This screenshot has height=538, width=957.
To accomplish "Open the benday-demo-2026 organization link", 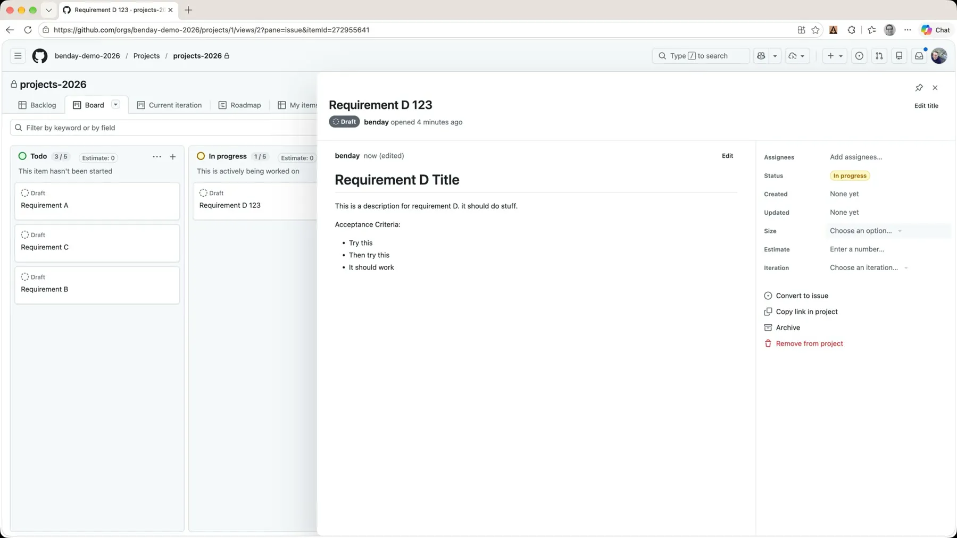I will pos(87,56).
